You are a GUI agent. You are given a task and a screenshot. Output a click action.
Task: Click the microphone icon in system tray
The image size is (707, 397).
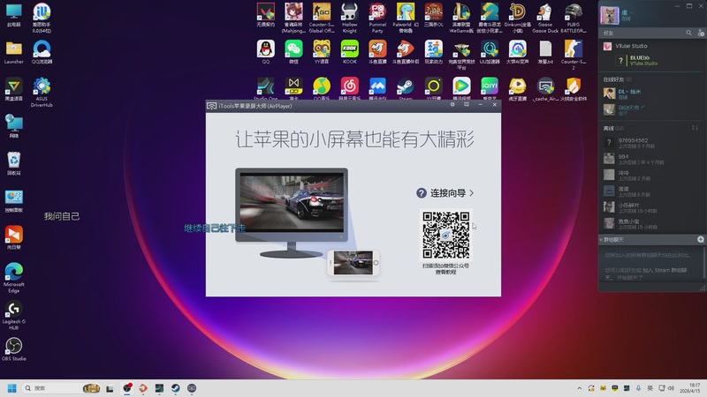pyautogui.click(x=638, y=388)
